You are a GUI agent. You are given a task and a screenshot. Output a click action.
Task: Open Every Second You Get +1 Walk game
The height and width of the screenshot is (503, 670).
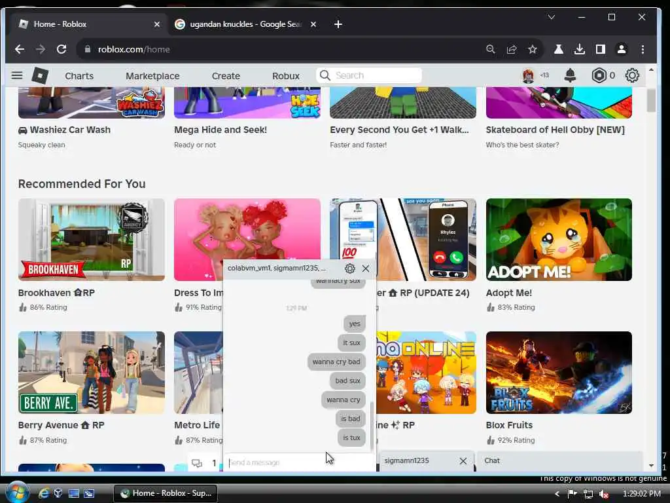click(400, 130)
